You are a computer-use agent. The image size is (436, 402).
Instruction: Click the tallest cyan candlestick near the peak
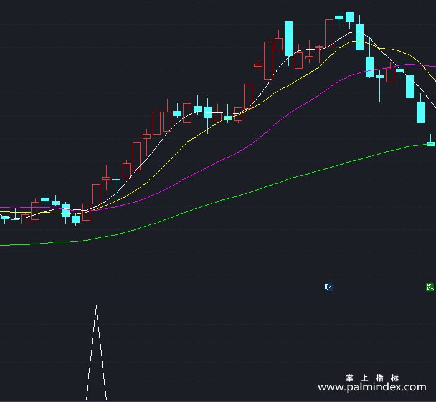tap(288, 39)
